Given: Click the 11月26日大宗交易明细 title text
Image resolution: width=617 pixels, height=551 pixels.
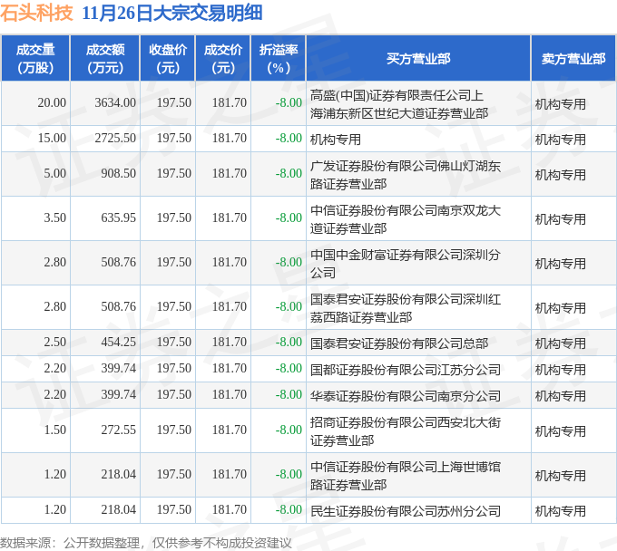Looking at the screenshot, I should point(172,13).
